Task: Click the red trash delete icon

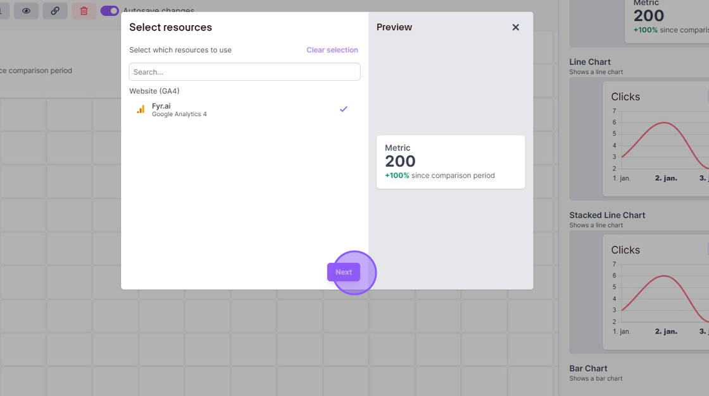Action: pos(84,11)
